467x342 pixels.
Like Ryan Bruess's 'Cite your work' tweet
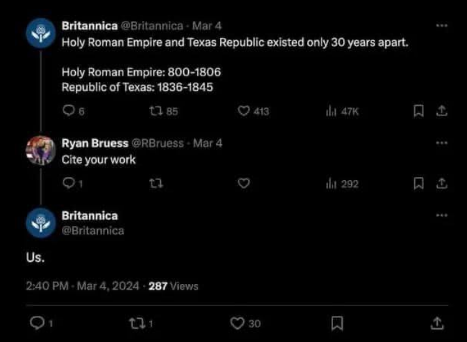point(244,184)
